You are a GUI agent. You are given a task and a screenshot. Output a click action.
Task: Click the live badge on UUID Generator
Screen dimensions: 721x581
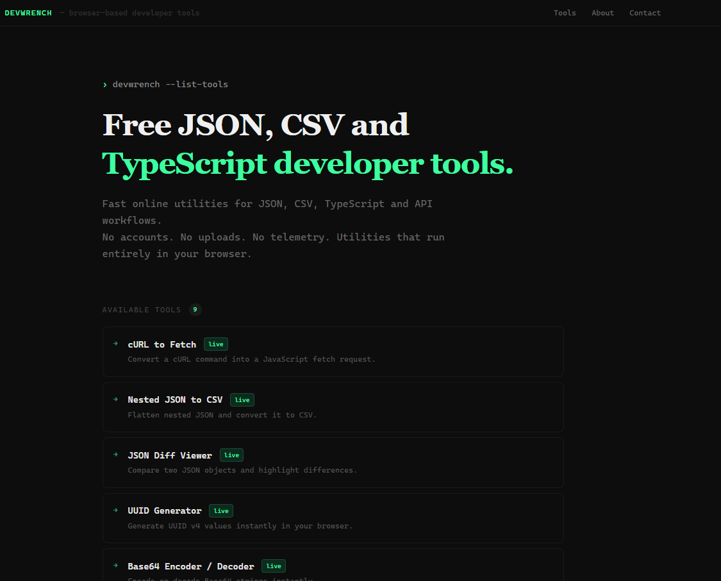tap(220, 510)
